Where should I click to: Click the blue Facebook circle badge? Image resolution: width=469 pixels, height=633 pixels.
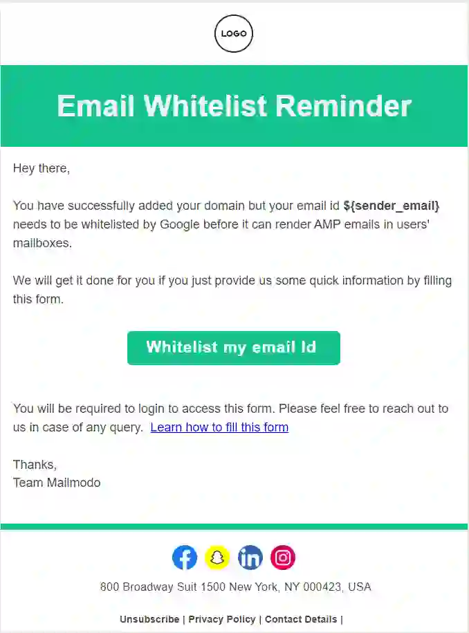point(185,558)
